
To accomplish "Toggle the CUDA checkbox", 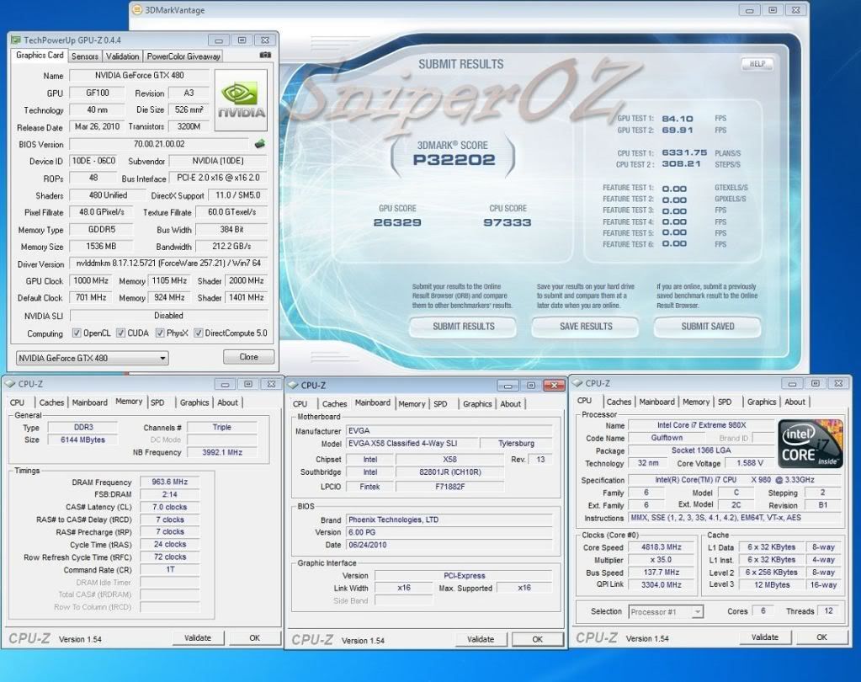I will (x=120, y=333).
